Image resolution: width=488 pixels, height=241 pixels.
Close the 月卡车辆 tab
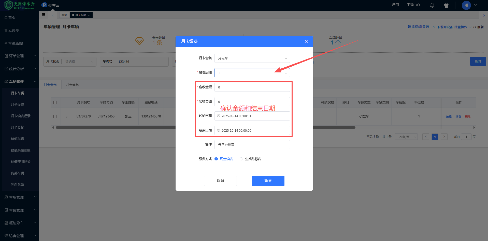tap(89, 15)
